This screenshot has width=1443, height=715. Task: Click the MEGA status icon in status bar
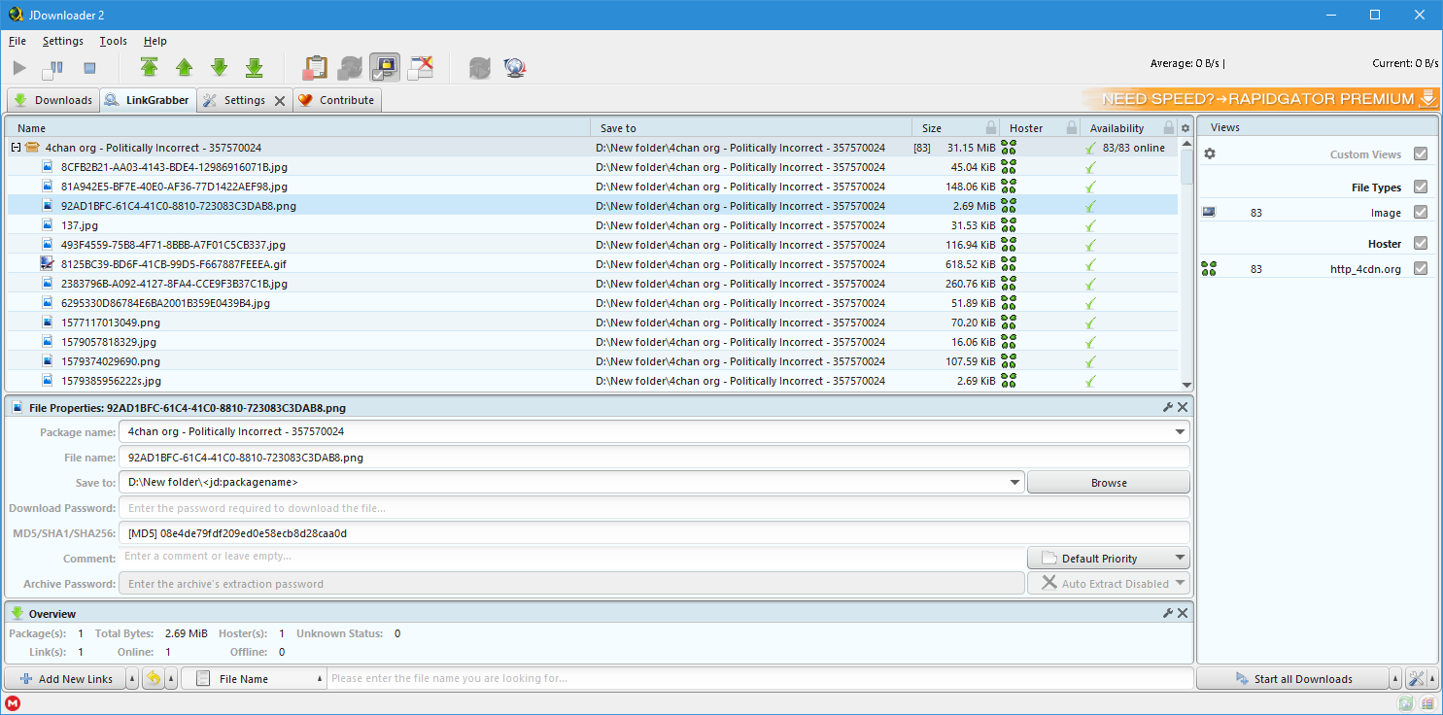pos(14,704)
